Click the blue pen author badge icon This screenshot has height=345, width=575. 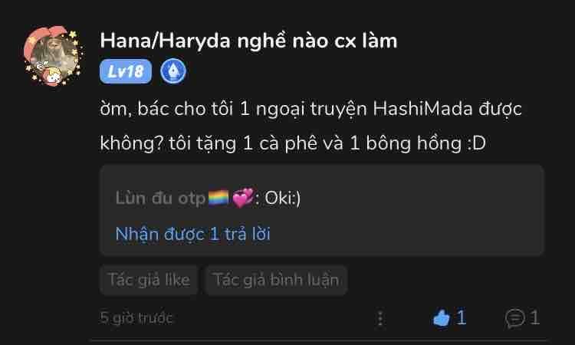click(173, 71)
